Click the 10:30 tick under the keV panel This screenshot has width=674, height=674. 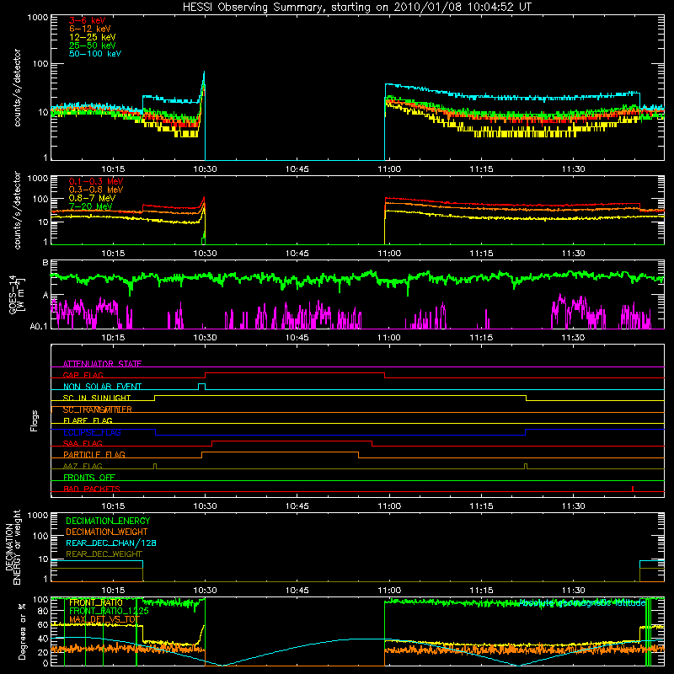pos(205,169)
